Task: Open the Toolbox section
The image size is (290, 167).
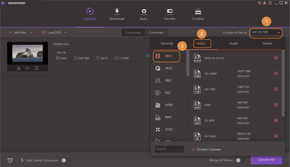Action: click(x=198, y=14)
